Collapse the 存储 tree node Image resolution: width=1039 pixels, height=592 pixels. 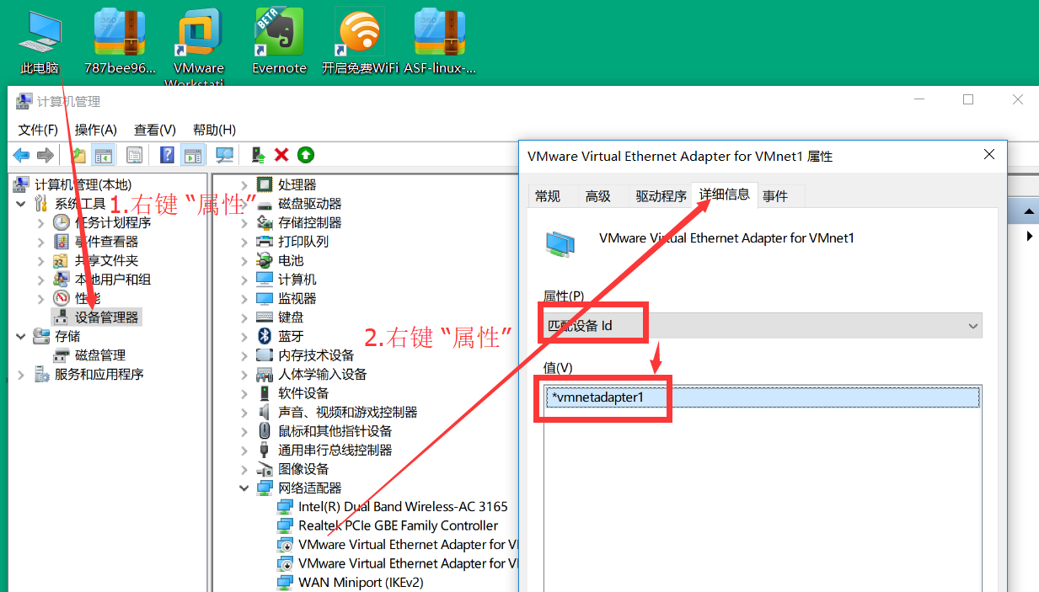coord(21,336)
